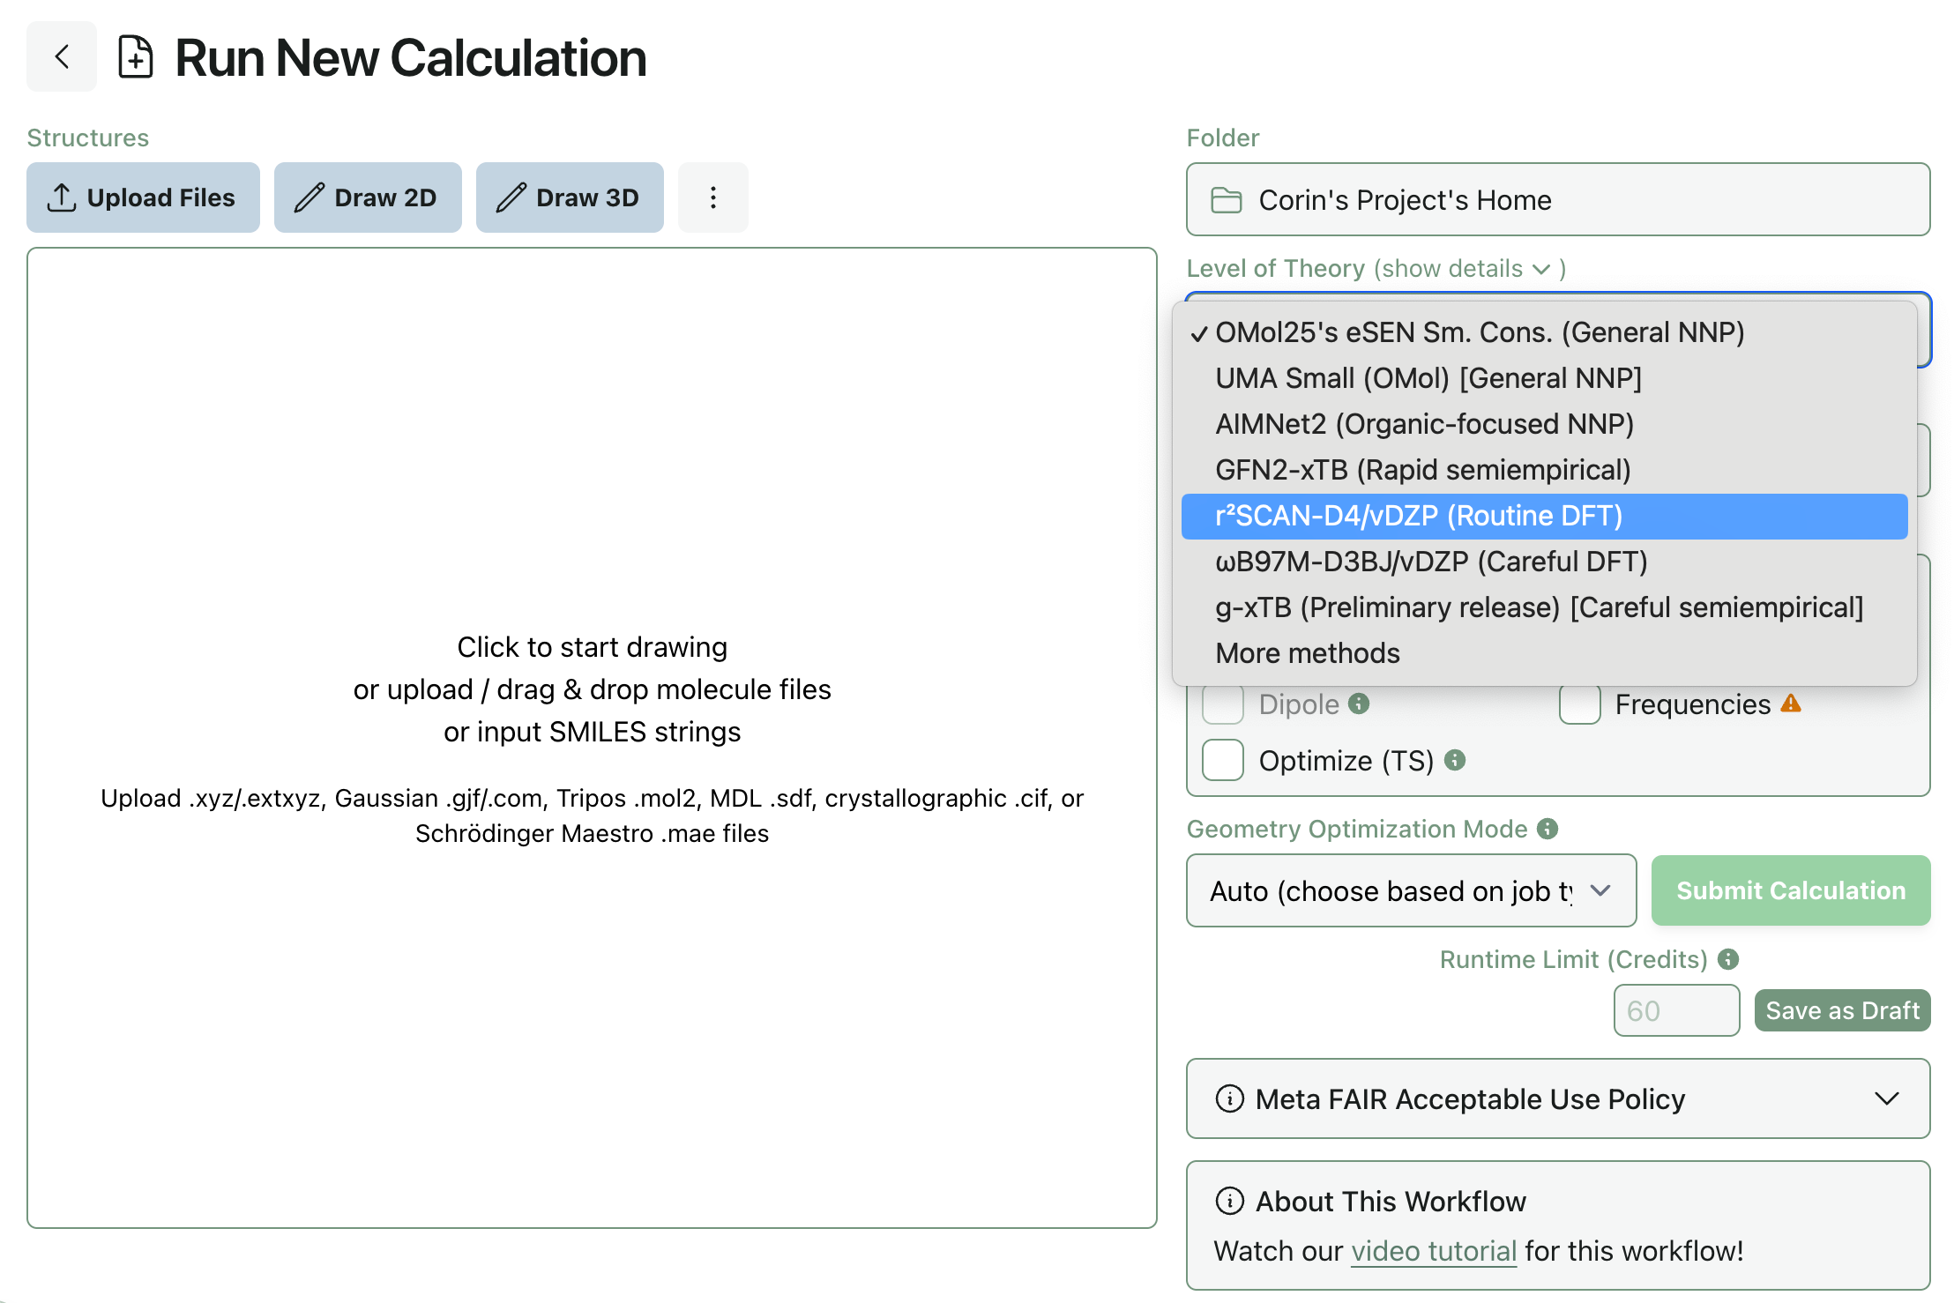The height and width of the screenshot is (1303, 1954).
Task: Click the back arrow icon
Action: click(x=62, y=57)
